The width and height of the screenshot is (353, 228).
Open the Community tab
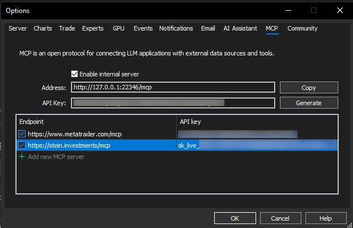[x=303, y=28]
